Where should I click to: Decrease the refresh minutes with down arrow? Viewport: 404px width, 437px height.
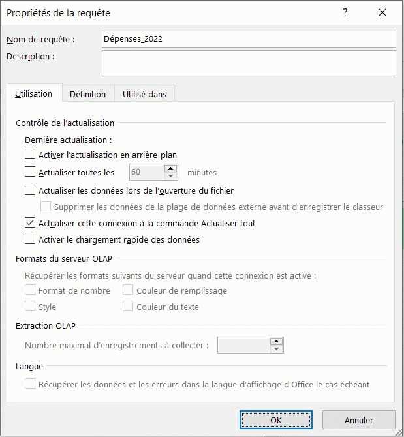(171, 176)
